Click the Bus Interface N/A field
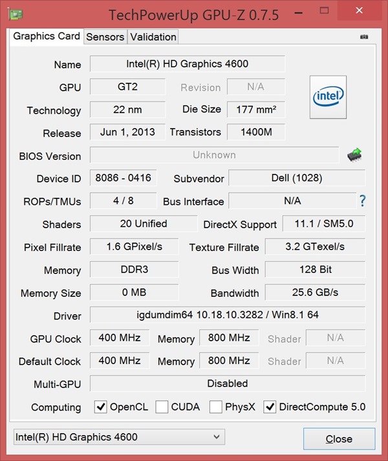Screen dimensions: 388x461 (292, 201)
